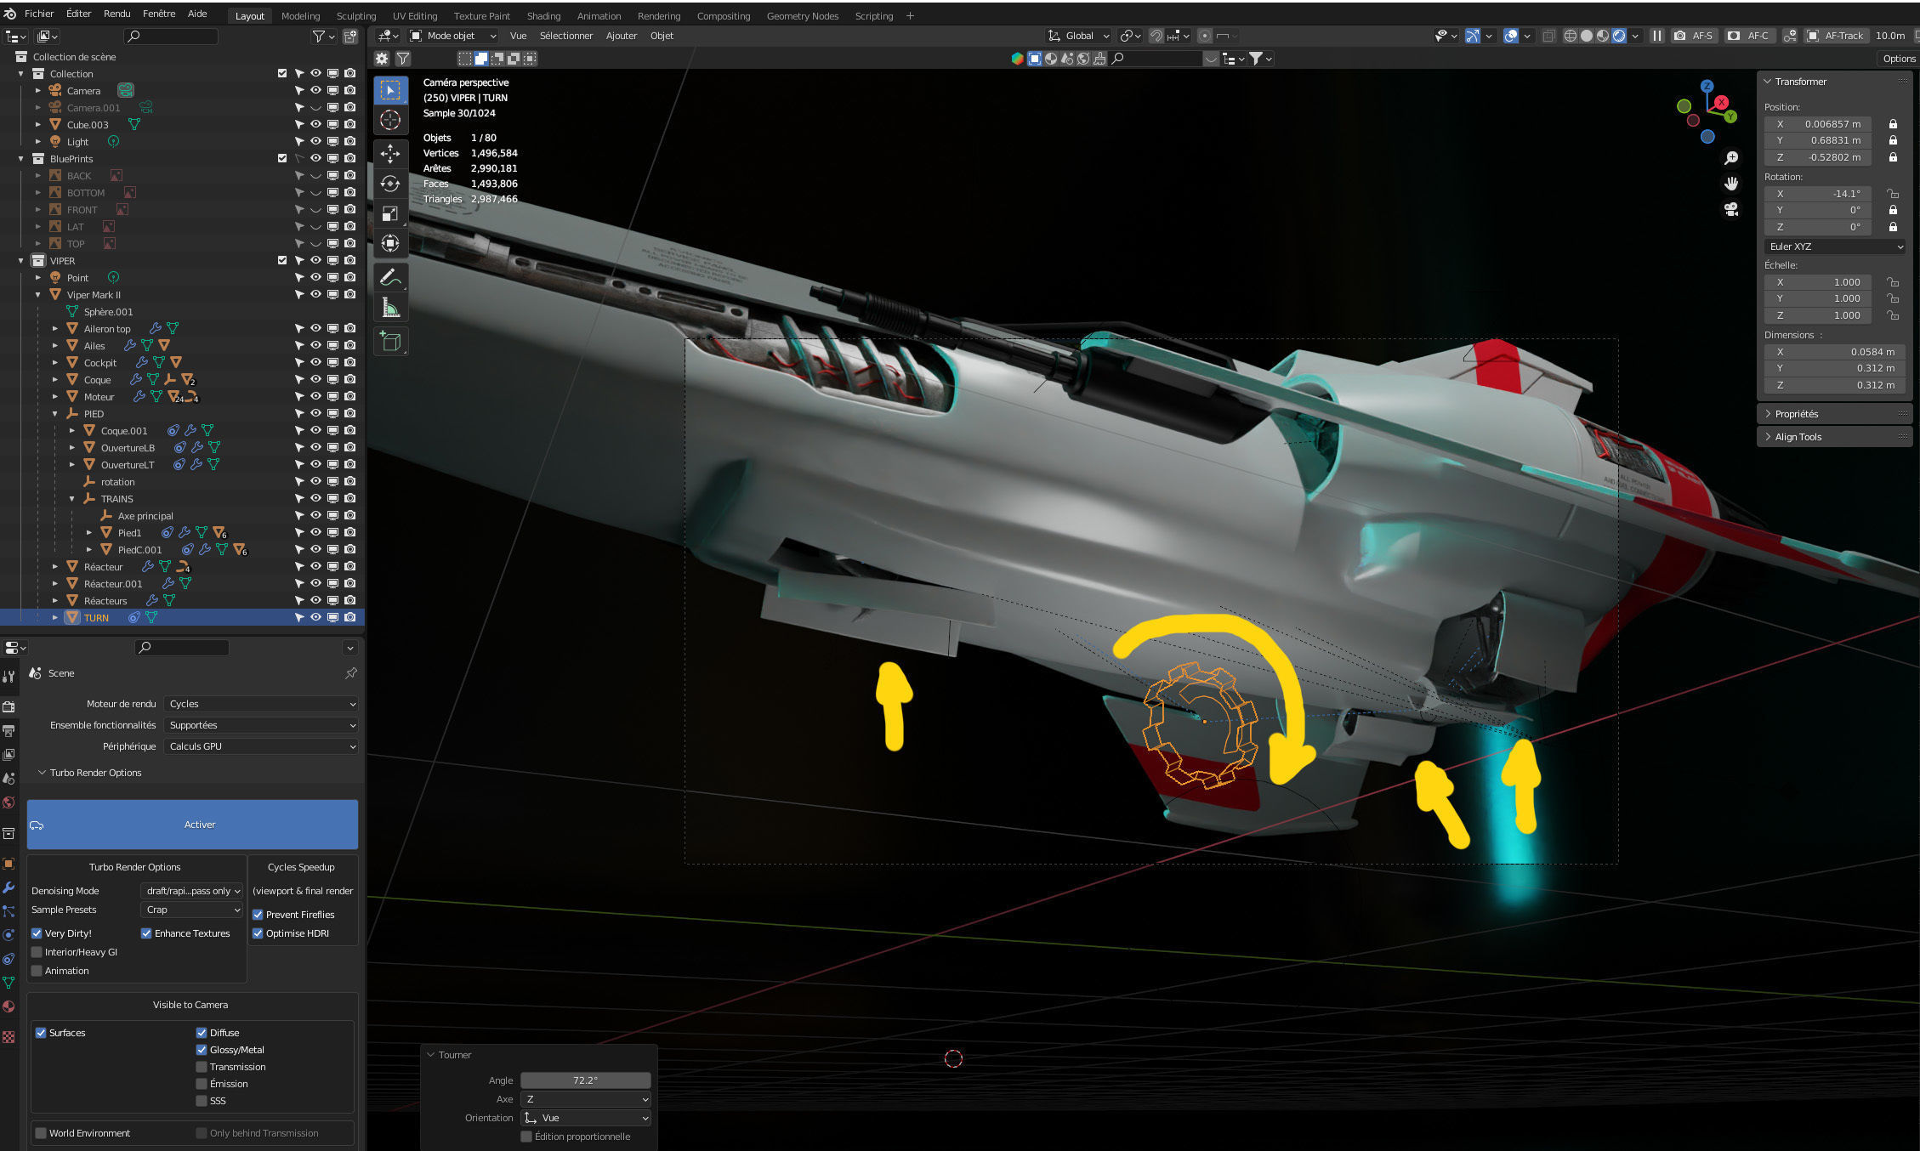Click the AF-Track button
1920x1151 pixels.
tap(1835, 36)
